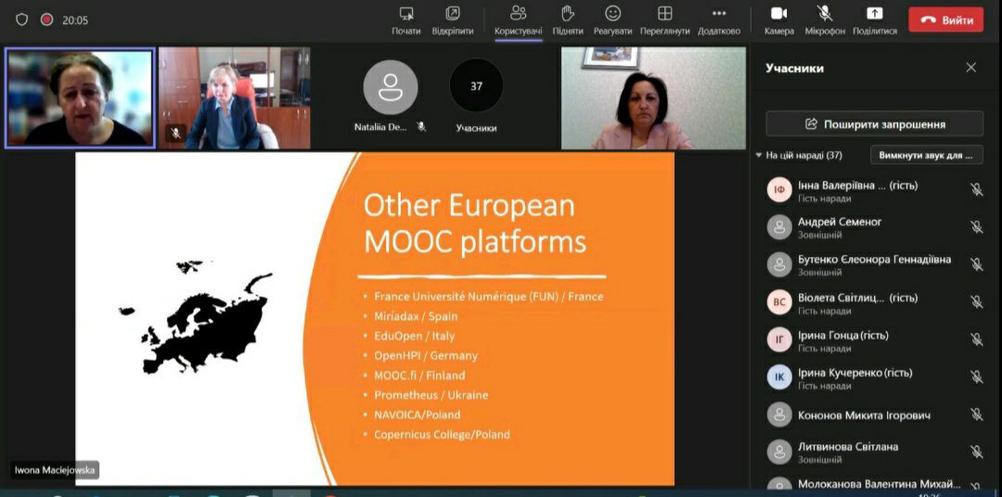Click Литвинова Світлана's avatar icon
The image size is (1002, 497).
tap(779, 452)
